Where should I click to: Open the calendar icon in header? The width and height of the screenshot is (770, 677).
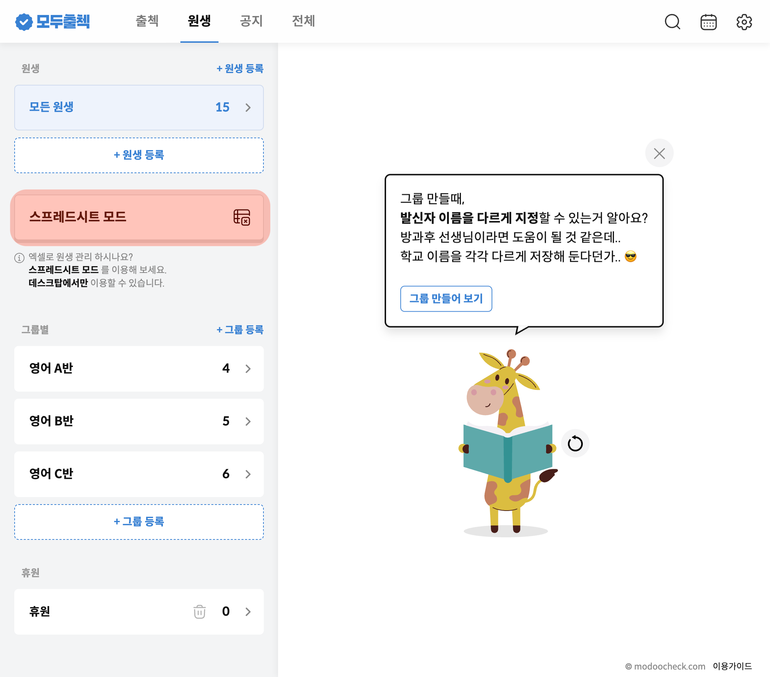[x=708, y=22]
